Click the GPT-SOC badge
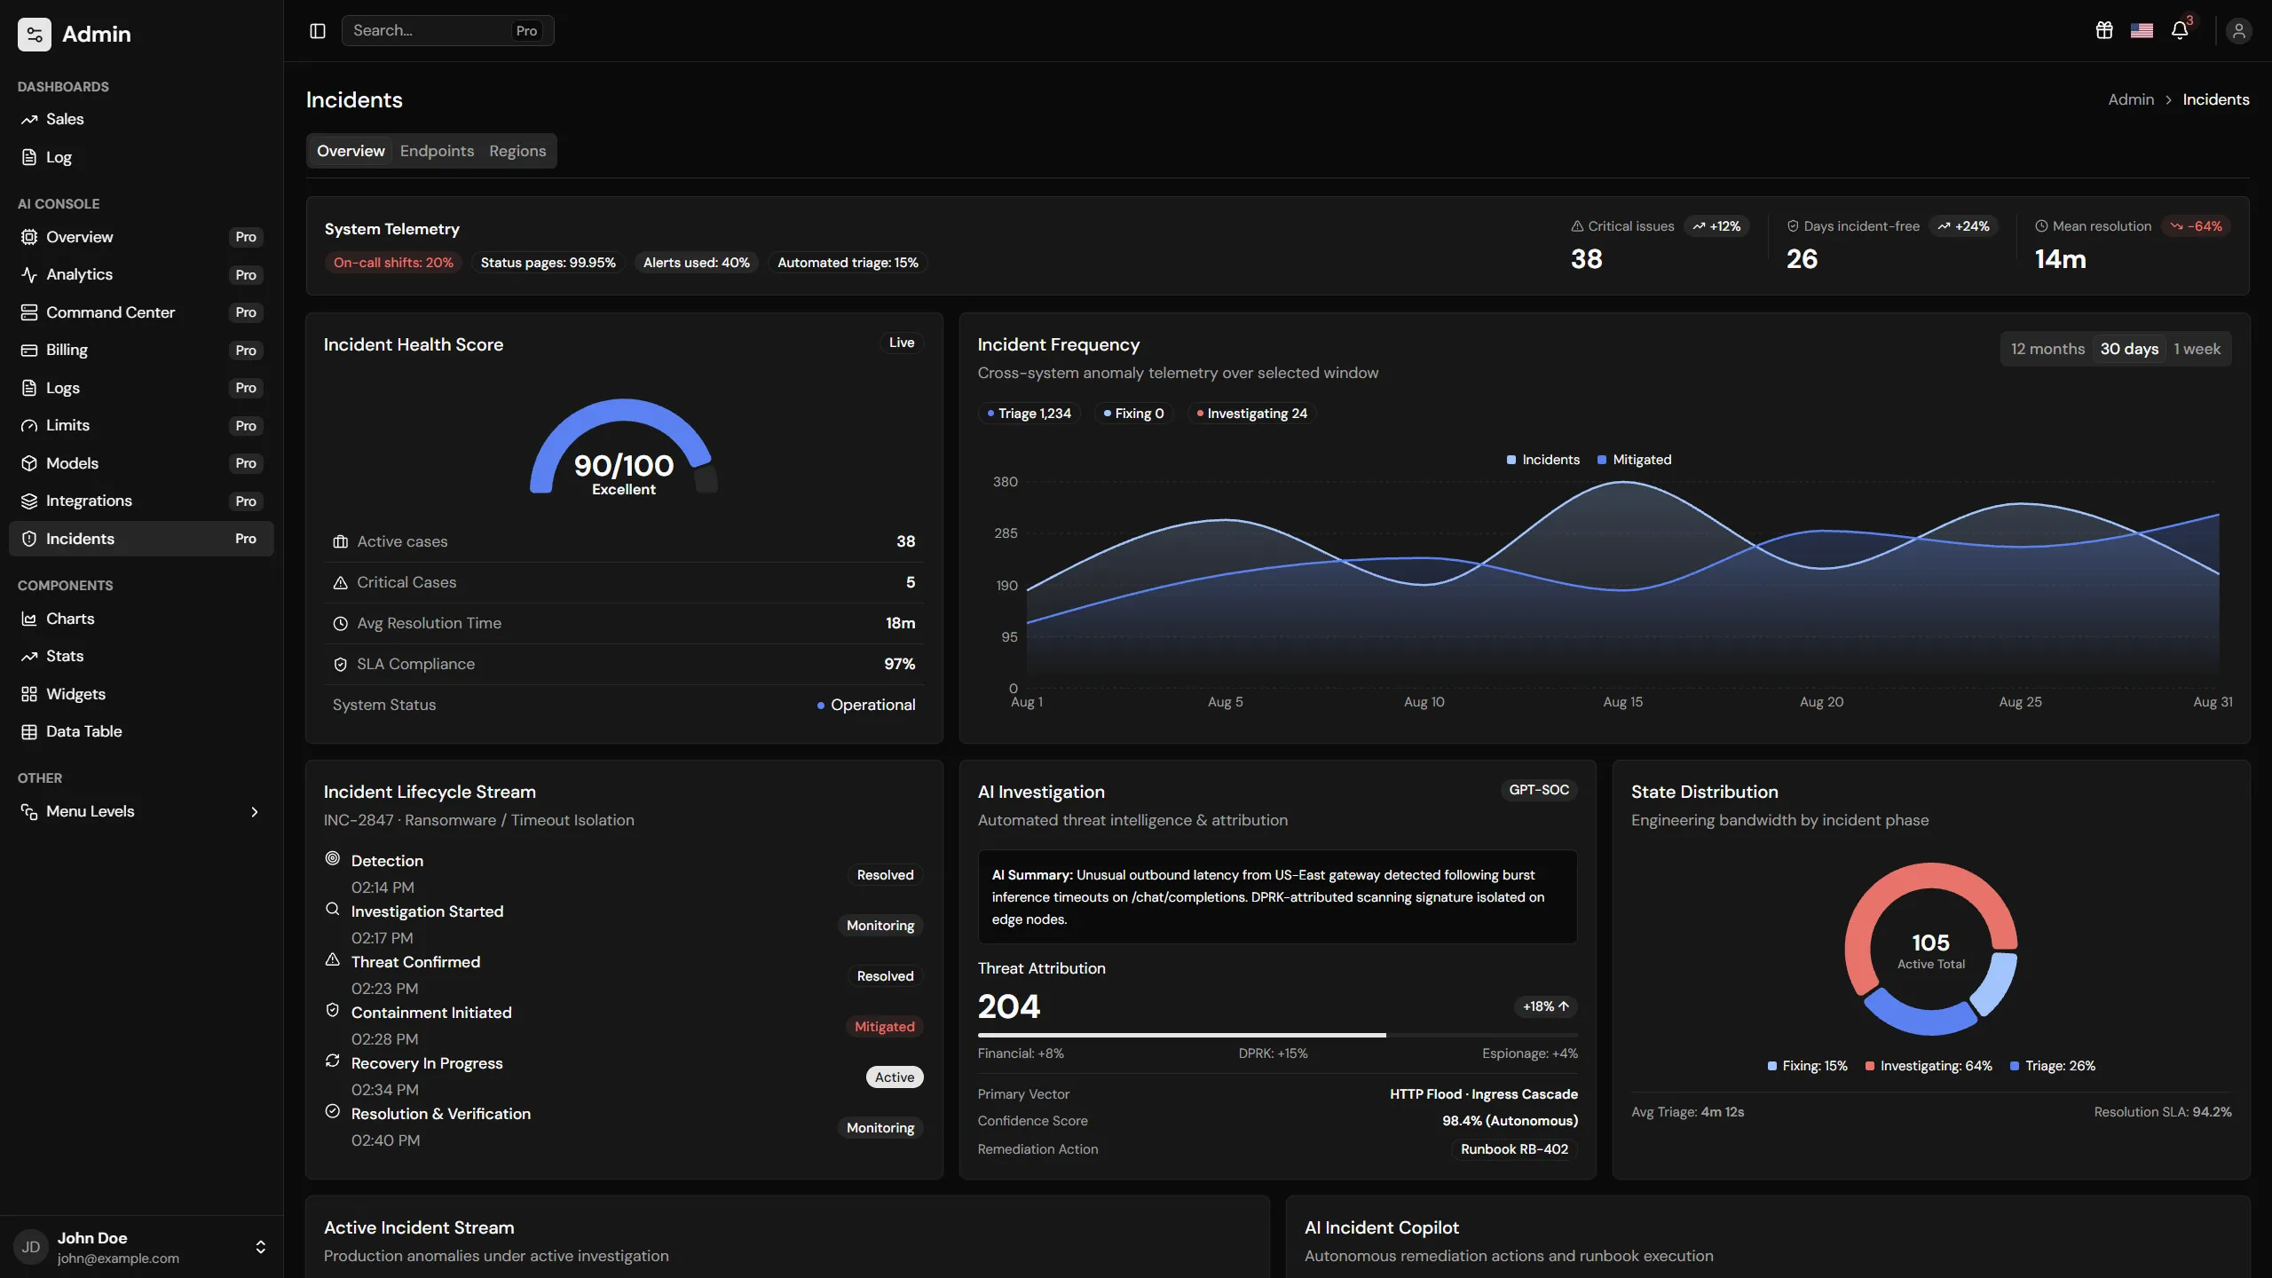The width and height of the screenshot is (2272, 1278). tap(1539, 790)
